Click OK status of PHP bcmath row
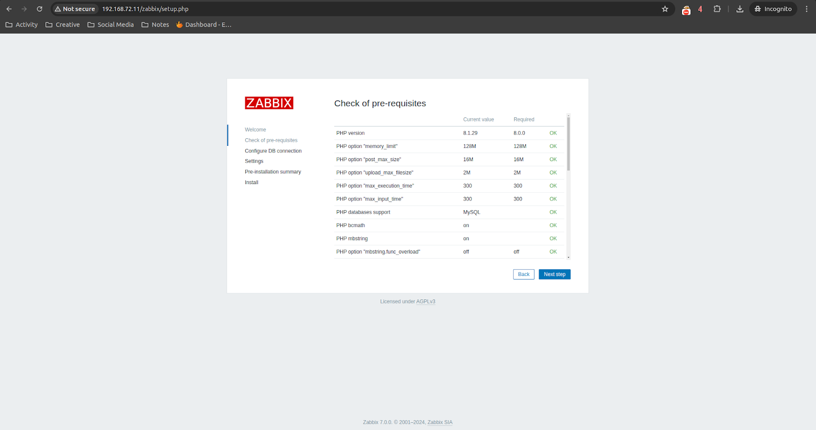The width and height of the screenshot is (816, 430). point(553,225)
